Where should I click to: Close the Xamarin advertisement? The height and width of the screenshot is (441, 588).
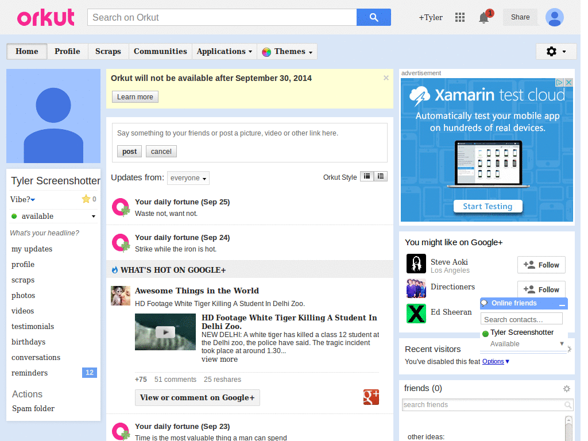click(568, 82)
